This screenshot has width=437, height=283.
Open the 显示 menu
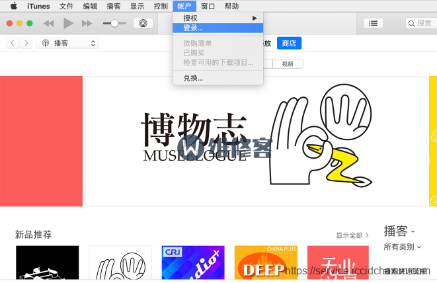click(x=137, y=6)
